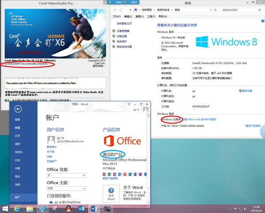The height and width of the screenshot is (213, 265).
Task: Click 更改照片 link
Action: [x=52, y=147]
